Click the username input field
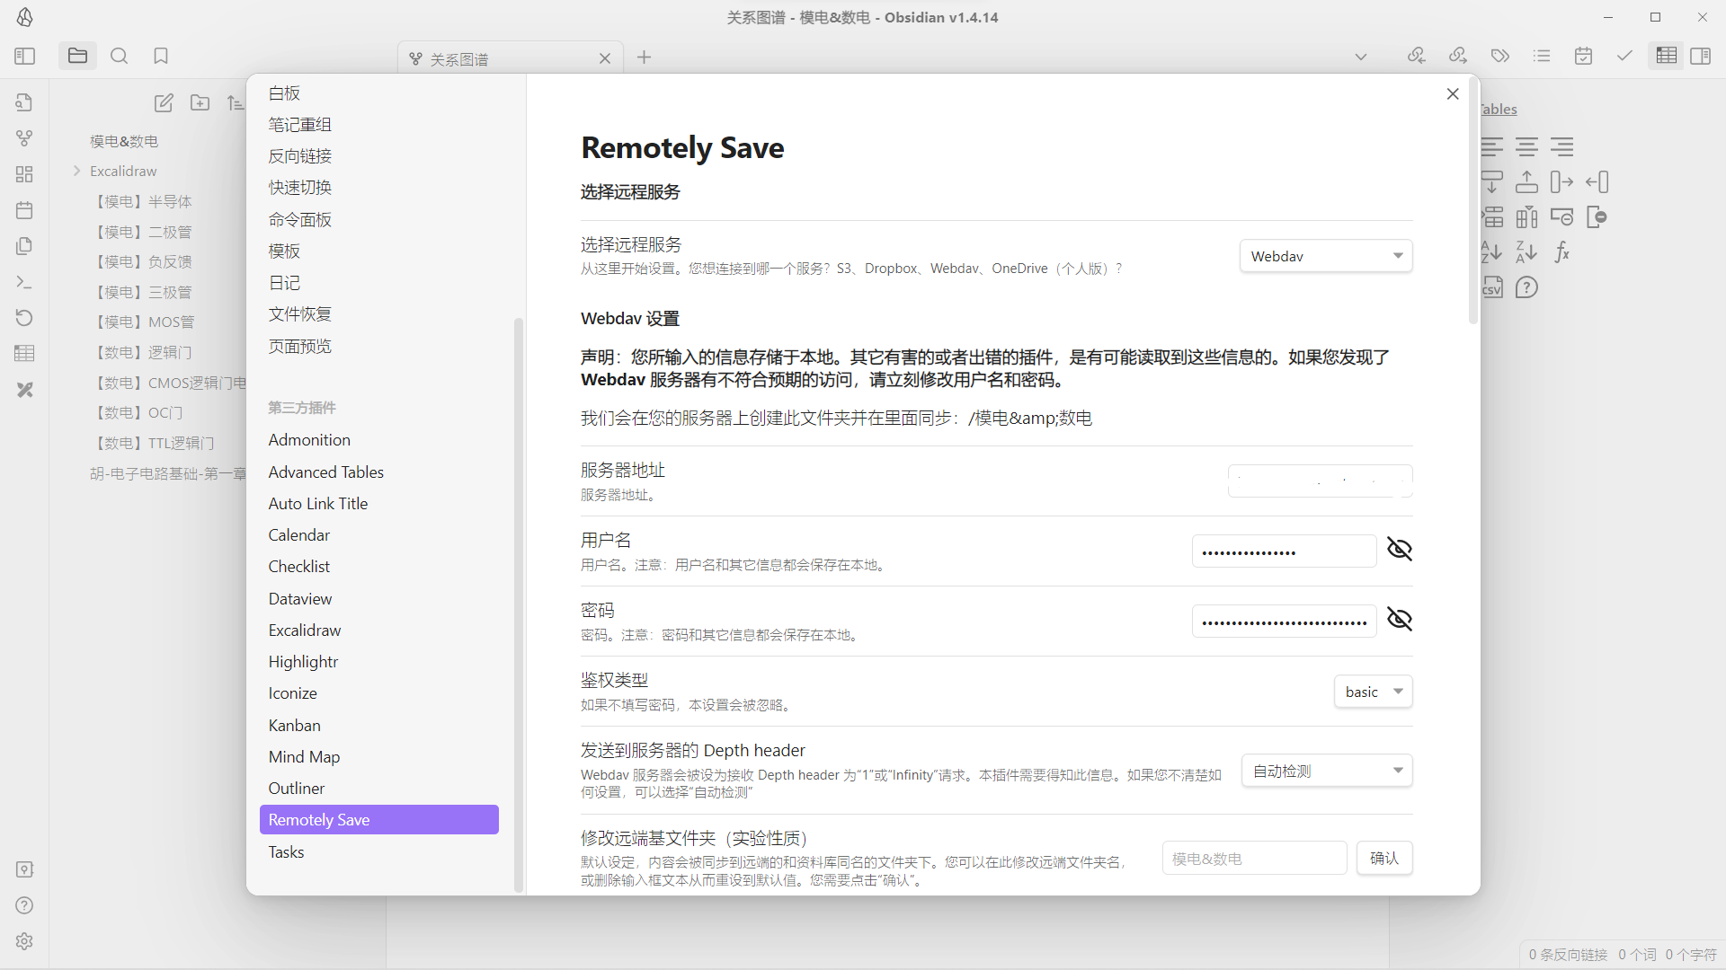This screenshot has width=1726, height=970. point(1285,551)
